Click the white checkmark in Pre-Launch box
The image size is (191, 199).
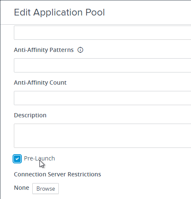point(17,159)
